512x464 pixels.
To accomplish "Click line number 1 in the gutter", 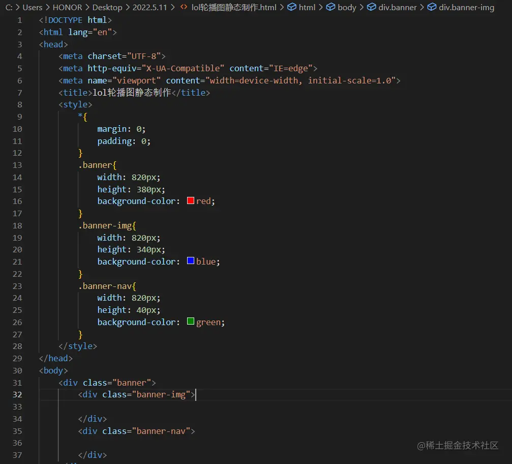I will point(20,20).
